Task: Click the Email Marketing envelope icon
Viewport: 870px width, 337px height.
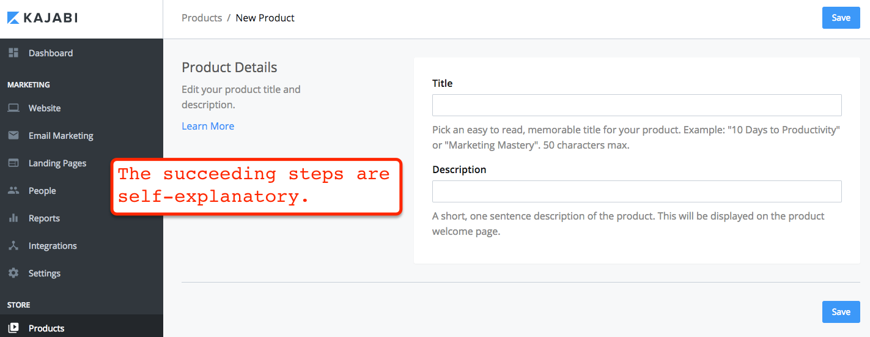Action: (x=13, y=135)
